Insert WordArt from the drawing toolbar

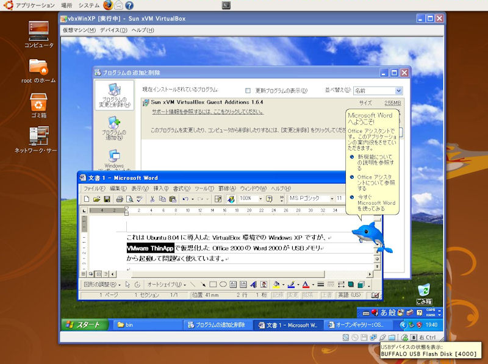pyautogui.click(x=253, y=284)
